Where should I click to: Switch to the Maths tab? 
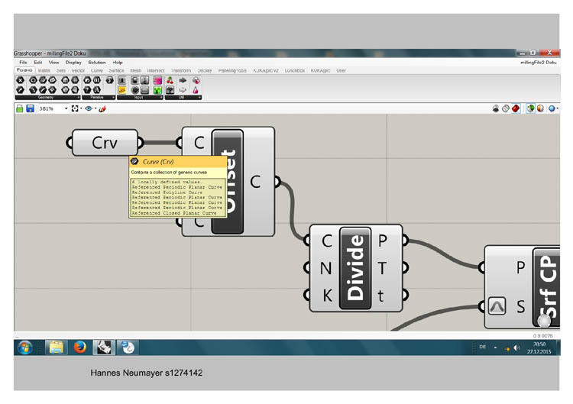click(x=44, y=70)
